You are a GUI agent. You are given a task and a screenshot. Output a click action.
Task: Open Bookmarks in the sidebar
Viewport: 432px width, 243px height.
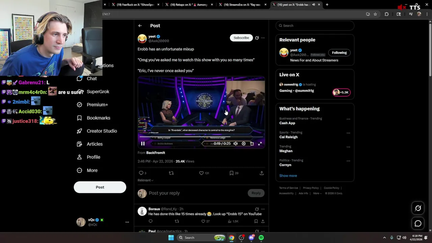pos(93,118)
